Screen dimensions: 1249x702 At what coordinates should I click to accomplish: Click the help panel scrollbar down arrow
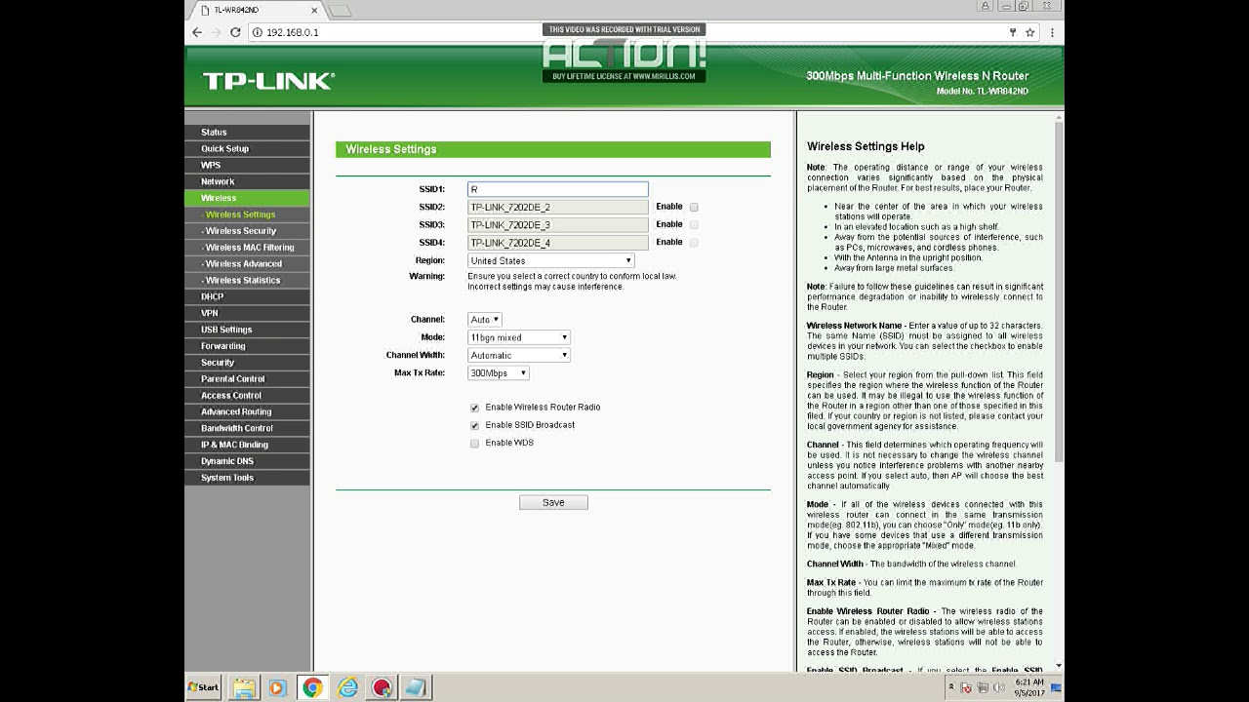pyautogui.click(x=1059, y=667)
